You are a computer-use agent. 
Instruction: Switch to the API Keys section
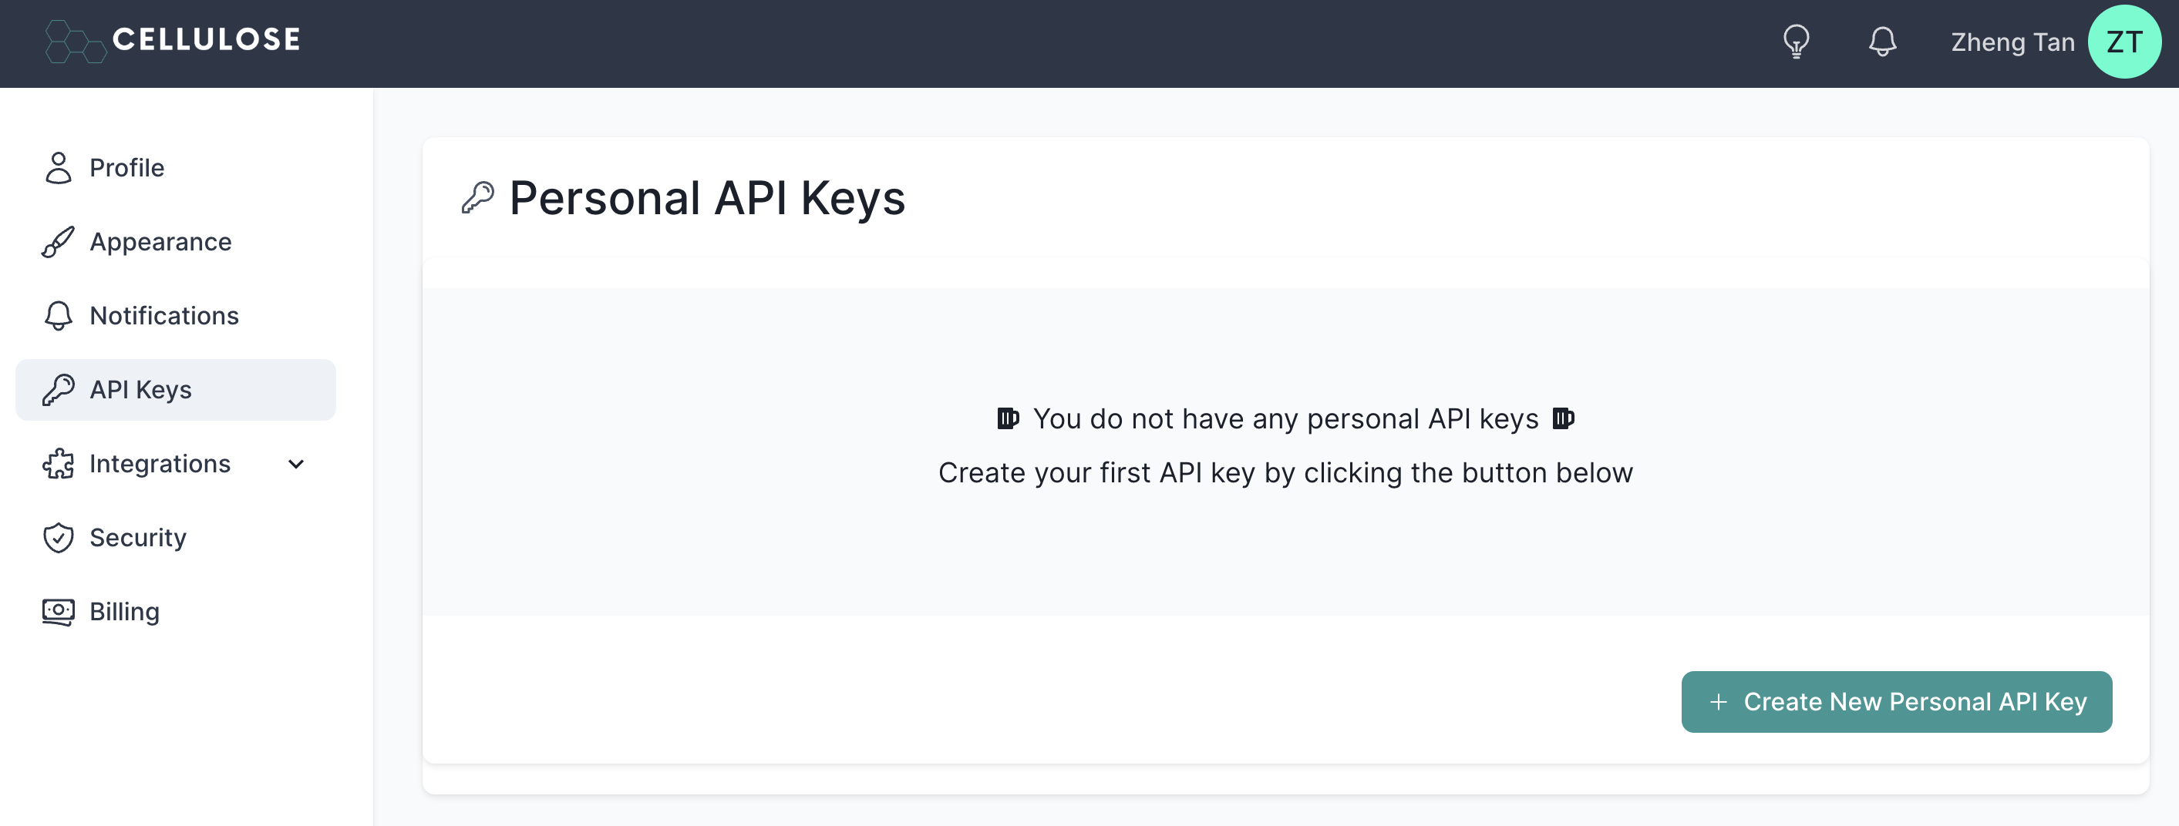tap(140, 390)
